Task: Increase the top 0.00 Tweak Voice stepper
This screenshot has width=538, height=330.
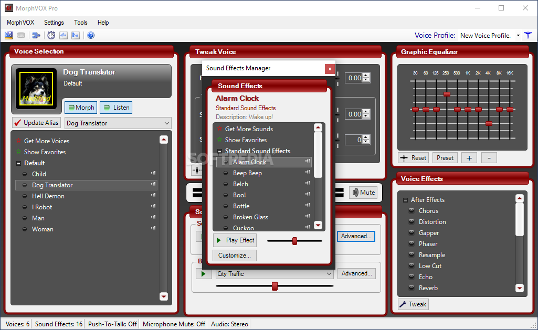Action: pyautogui.click(x=366, y=76)
